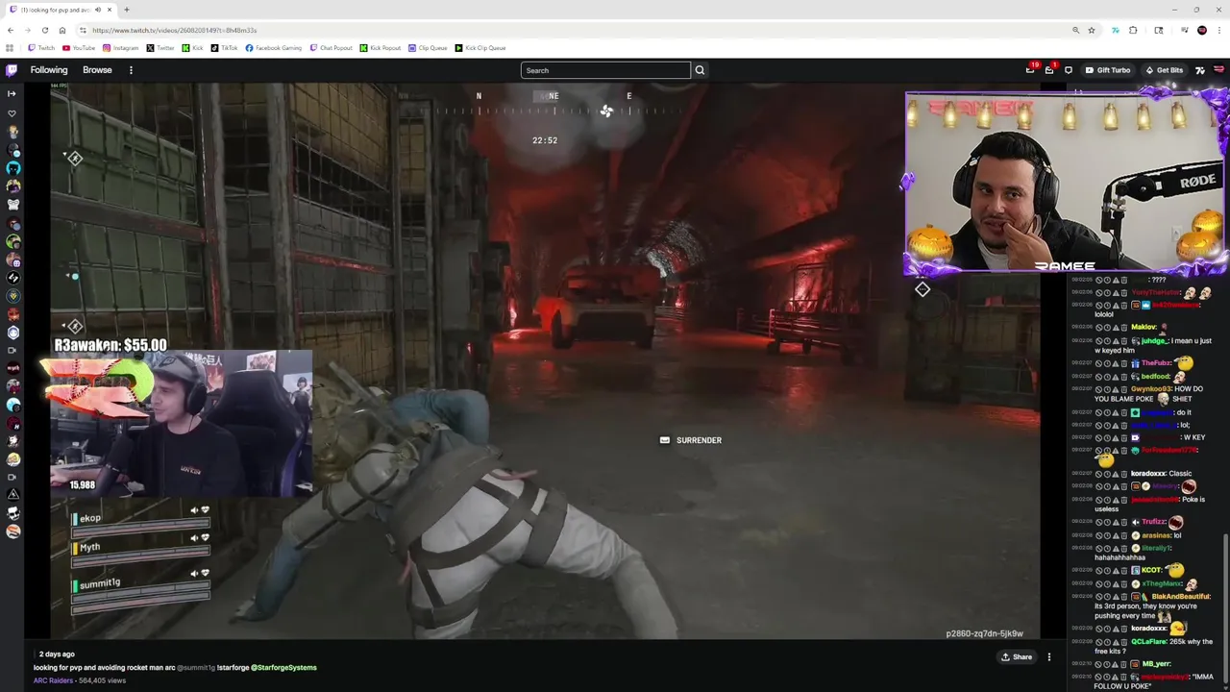1230x692 pixels.
Task: Open the Kick bookmark
Action: point(192,48)
